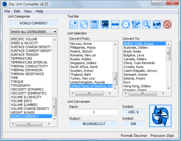The image size is (181, 141).
Task: Click the clock toolbar icon
Action: 125,24
